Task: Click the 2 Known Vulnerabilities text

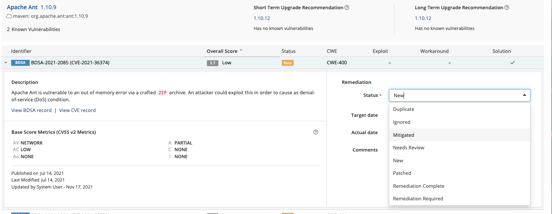Action: click(x=33, y=29)
